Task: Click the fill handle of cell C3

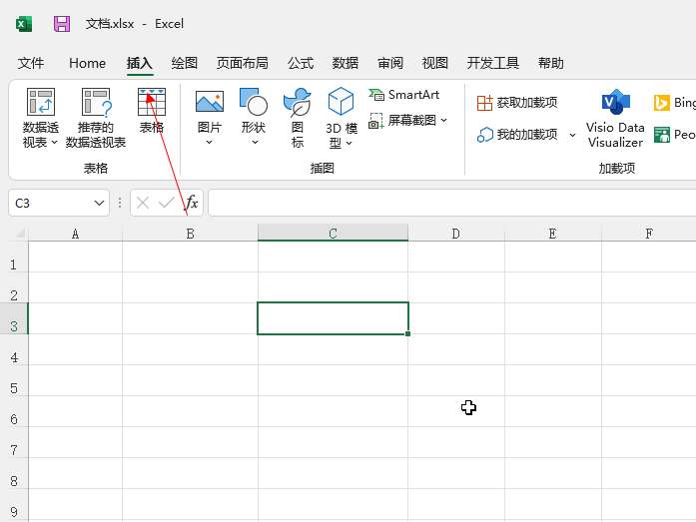Action: pyautogui.click(x=408, y=333)
